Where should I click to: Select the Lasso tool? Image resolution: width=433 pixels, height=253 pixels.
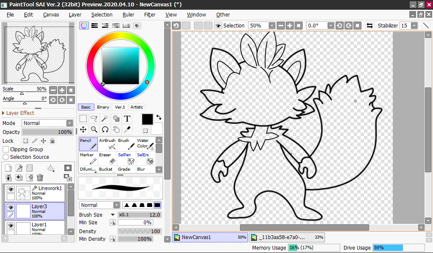click(x=94, y=119)
